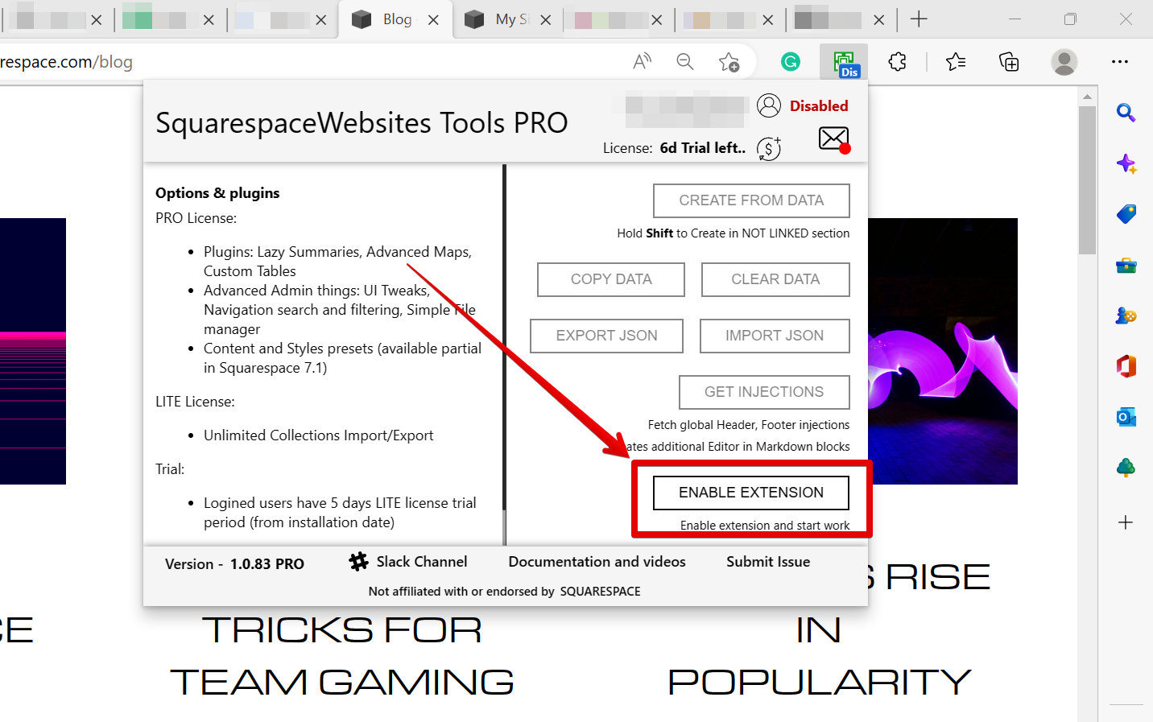
Task: Open Documentation and videos link
Action: click(x=597, y=562)
